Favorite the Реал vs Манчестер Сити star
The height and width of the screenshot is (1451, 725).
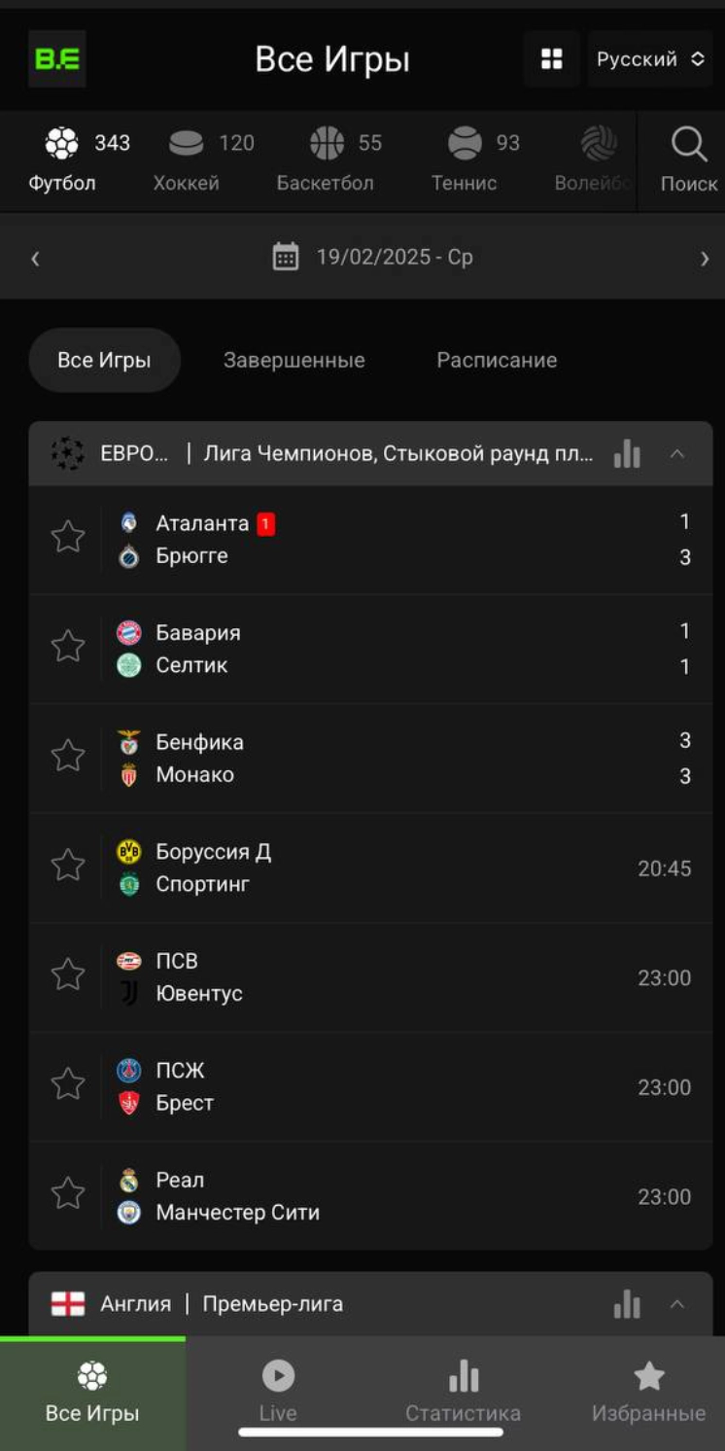68,1193
